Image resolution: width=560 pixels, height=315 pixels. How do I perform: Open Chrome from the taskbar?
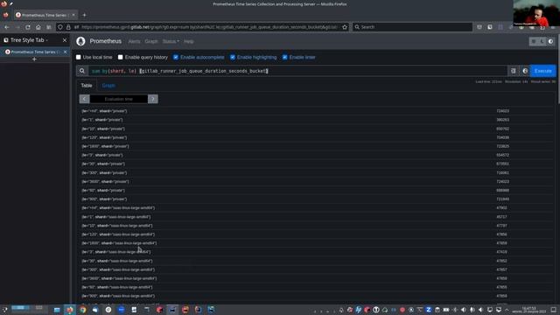(83, 310)
